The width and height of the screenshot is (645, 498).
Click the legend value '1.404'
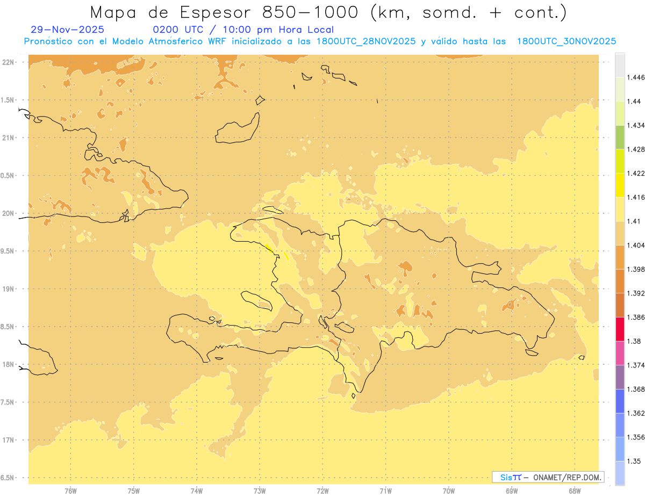point(636,245)
